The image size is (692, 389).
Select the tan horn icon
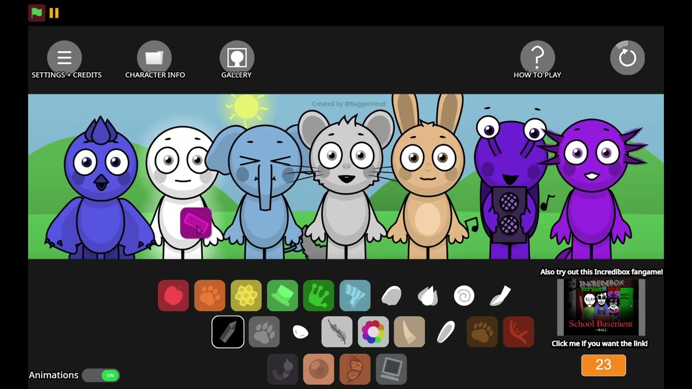409,332
